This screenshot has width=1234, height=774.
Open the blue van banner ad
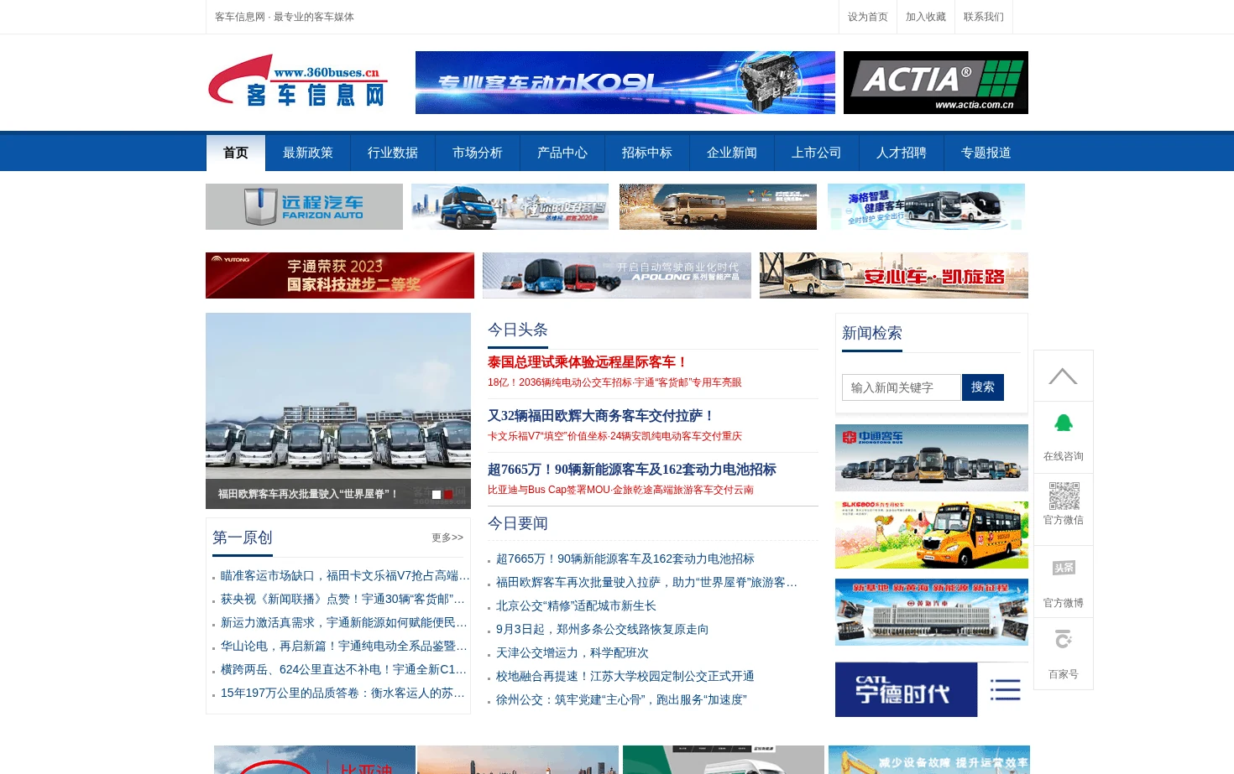click(x=510, y=206)
